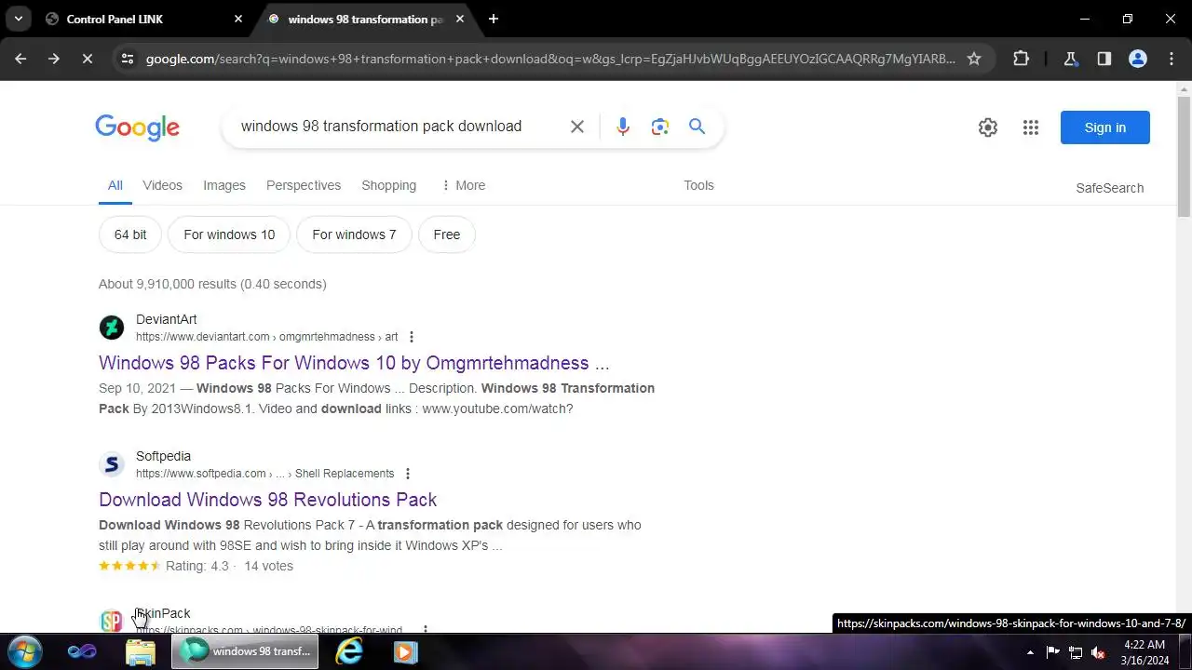This screenshot has height=670, width=1192.
Task: Switch to Videos results tab
Action: 162,185
